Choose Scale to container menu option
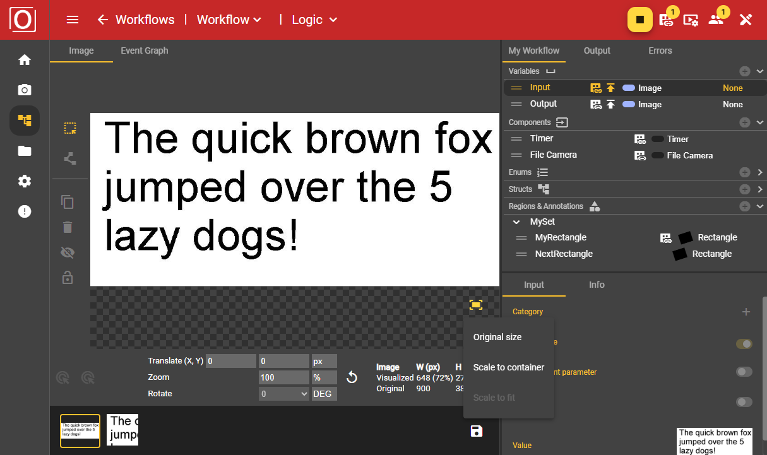This screenshot has width=767, height=455. tap(508, 367)
